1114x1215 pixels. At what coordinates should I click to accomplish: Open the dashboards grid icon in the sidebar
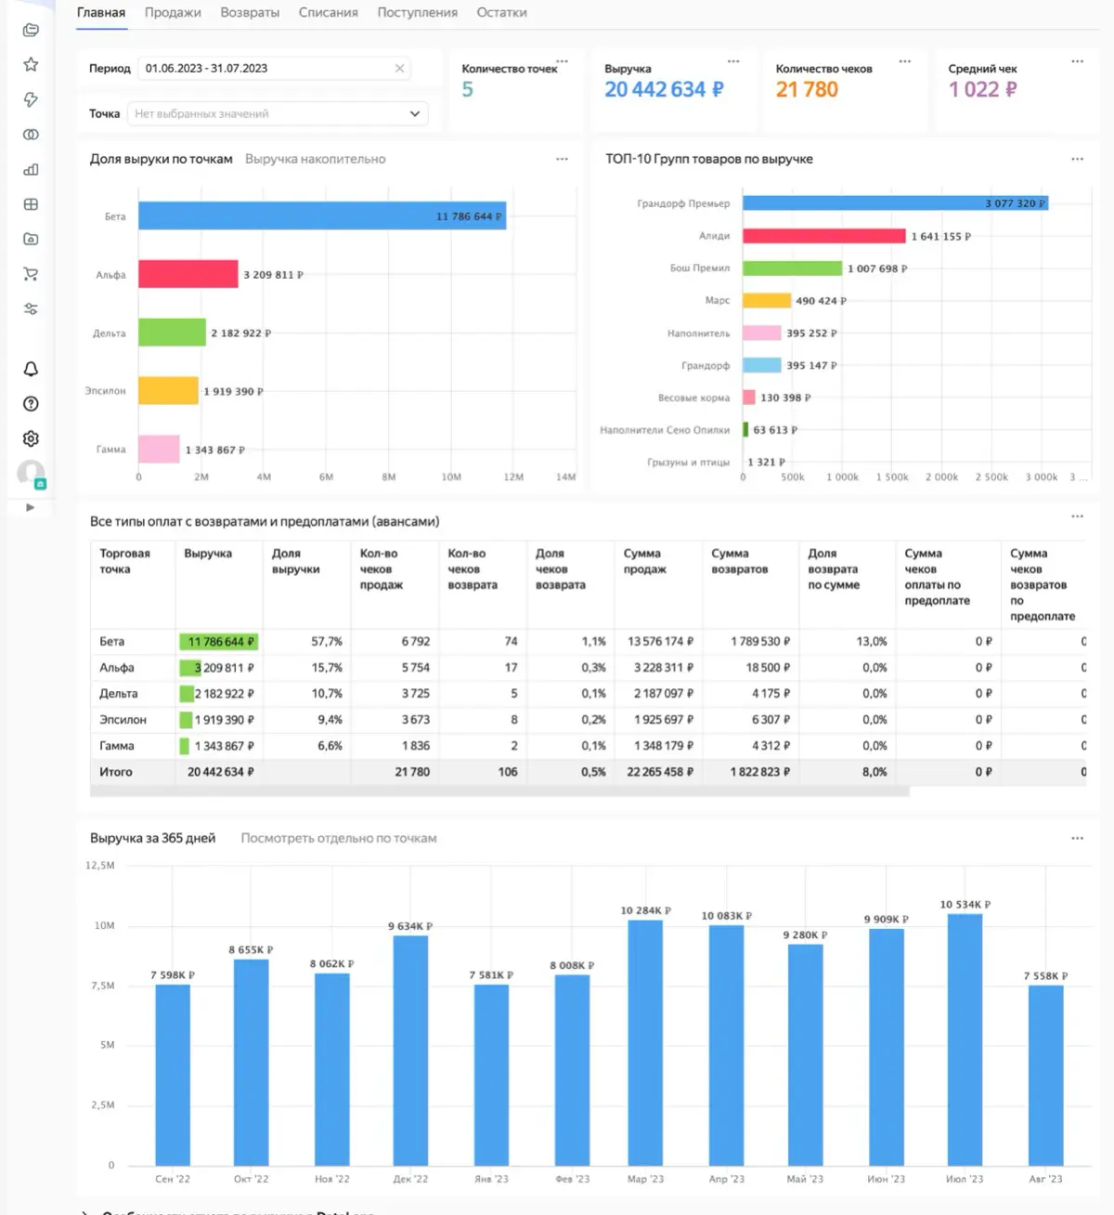click(x=31, y=204)
